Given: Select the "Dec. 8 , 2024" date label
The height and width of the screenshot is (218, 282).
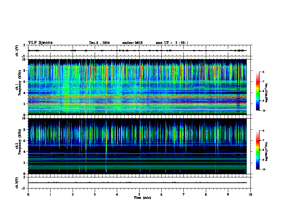Looking at the screenshot, I should tap(99, 43).
